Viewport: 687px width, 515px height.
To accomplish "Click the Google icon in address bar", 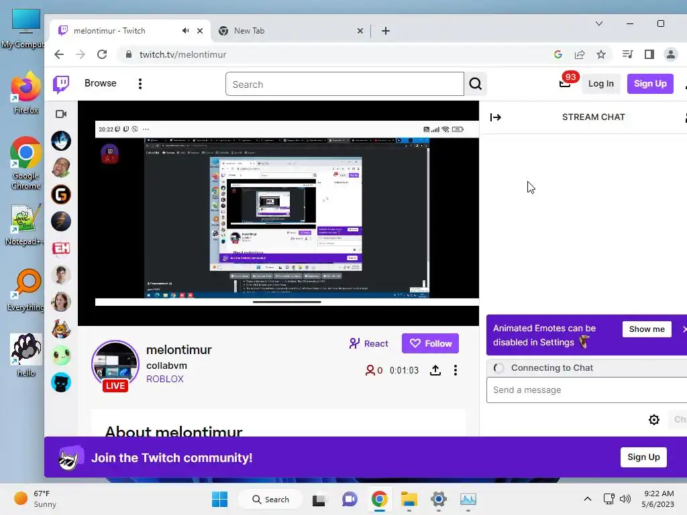I will click(558, 54).
